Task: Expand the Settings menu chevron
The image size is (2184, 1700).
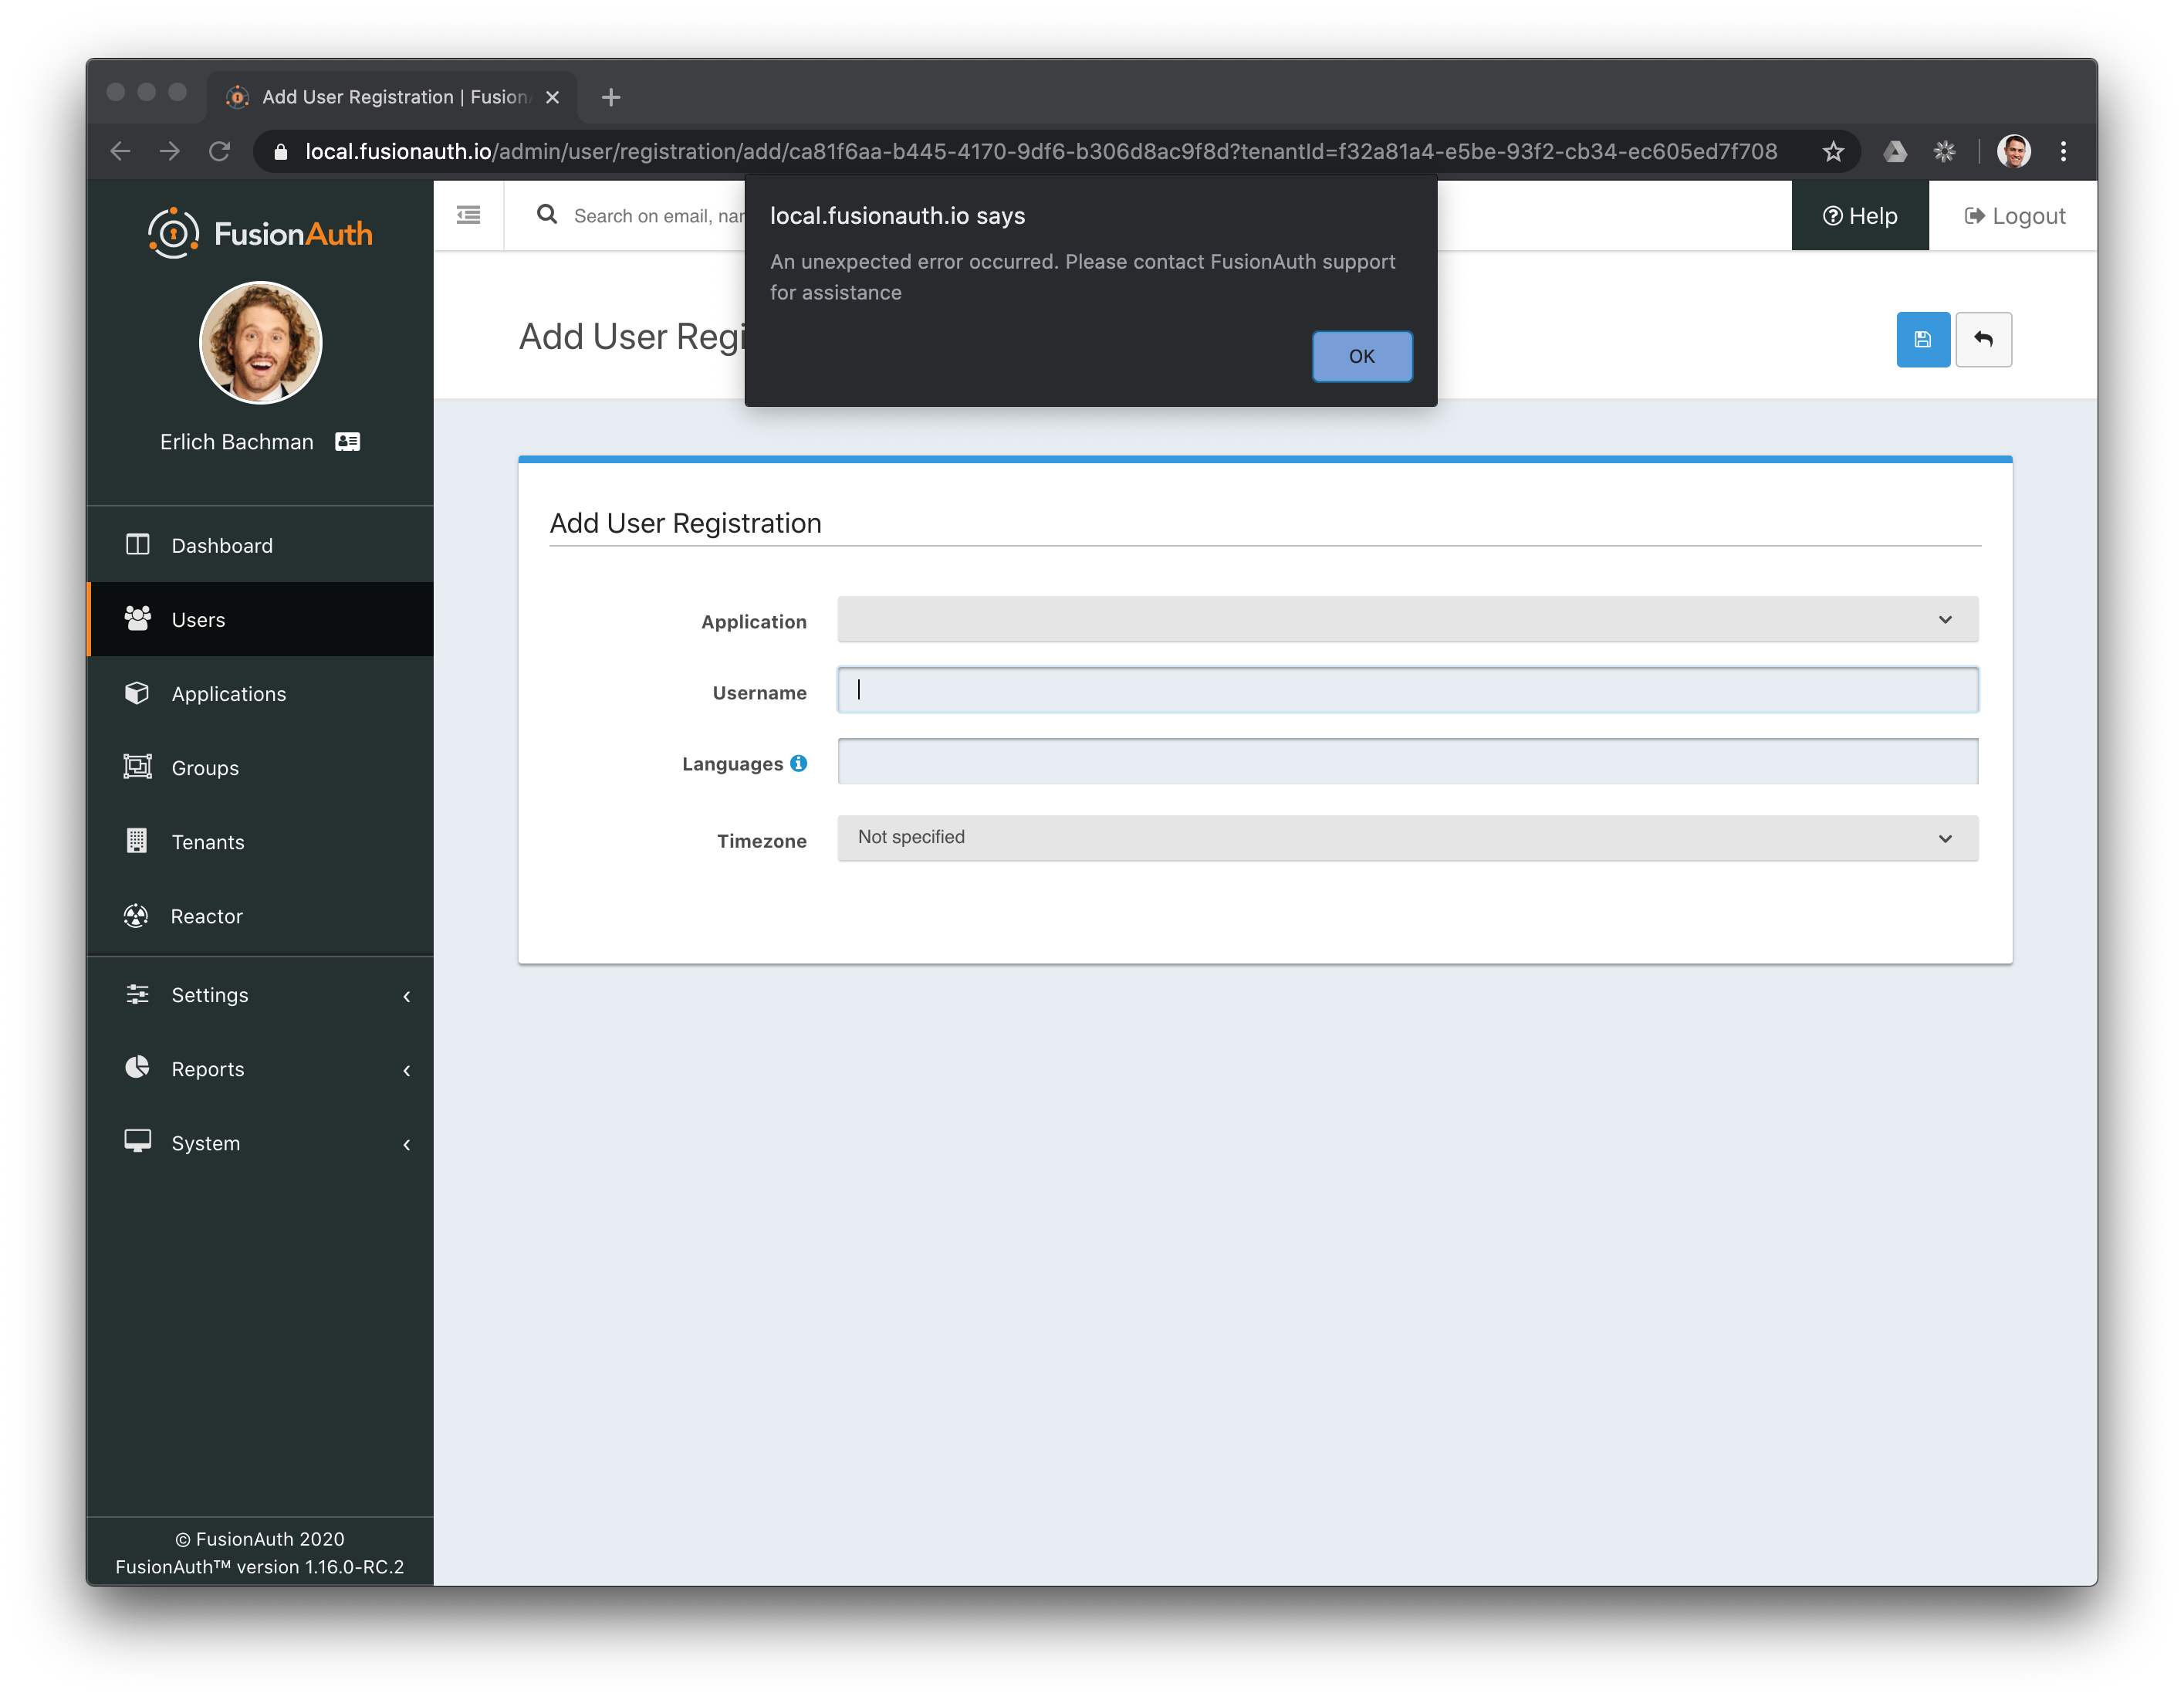Action: [x=407, y=997]
